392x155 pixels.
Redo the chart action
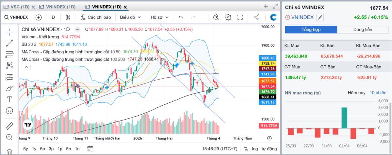click(x=193, y=17)
